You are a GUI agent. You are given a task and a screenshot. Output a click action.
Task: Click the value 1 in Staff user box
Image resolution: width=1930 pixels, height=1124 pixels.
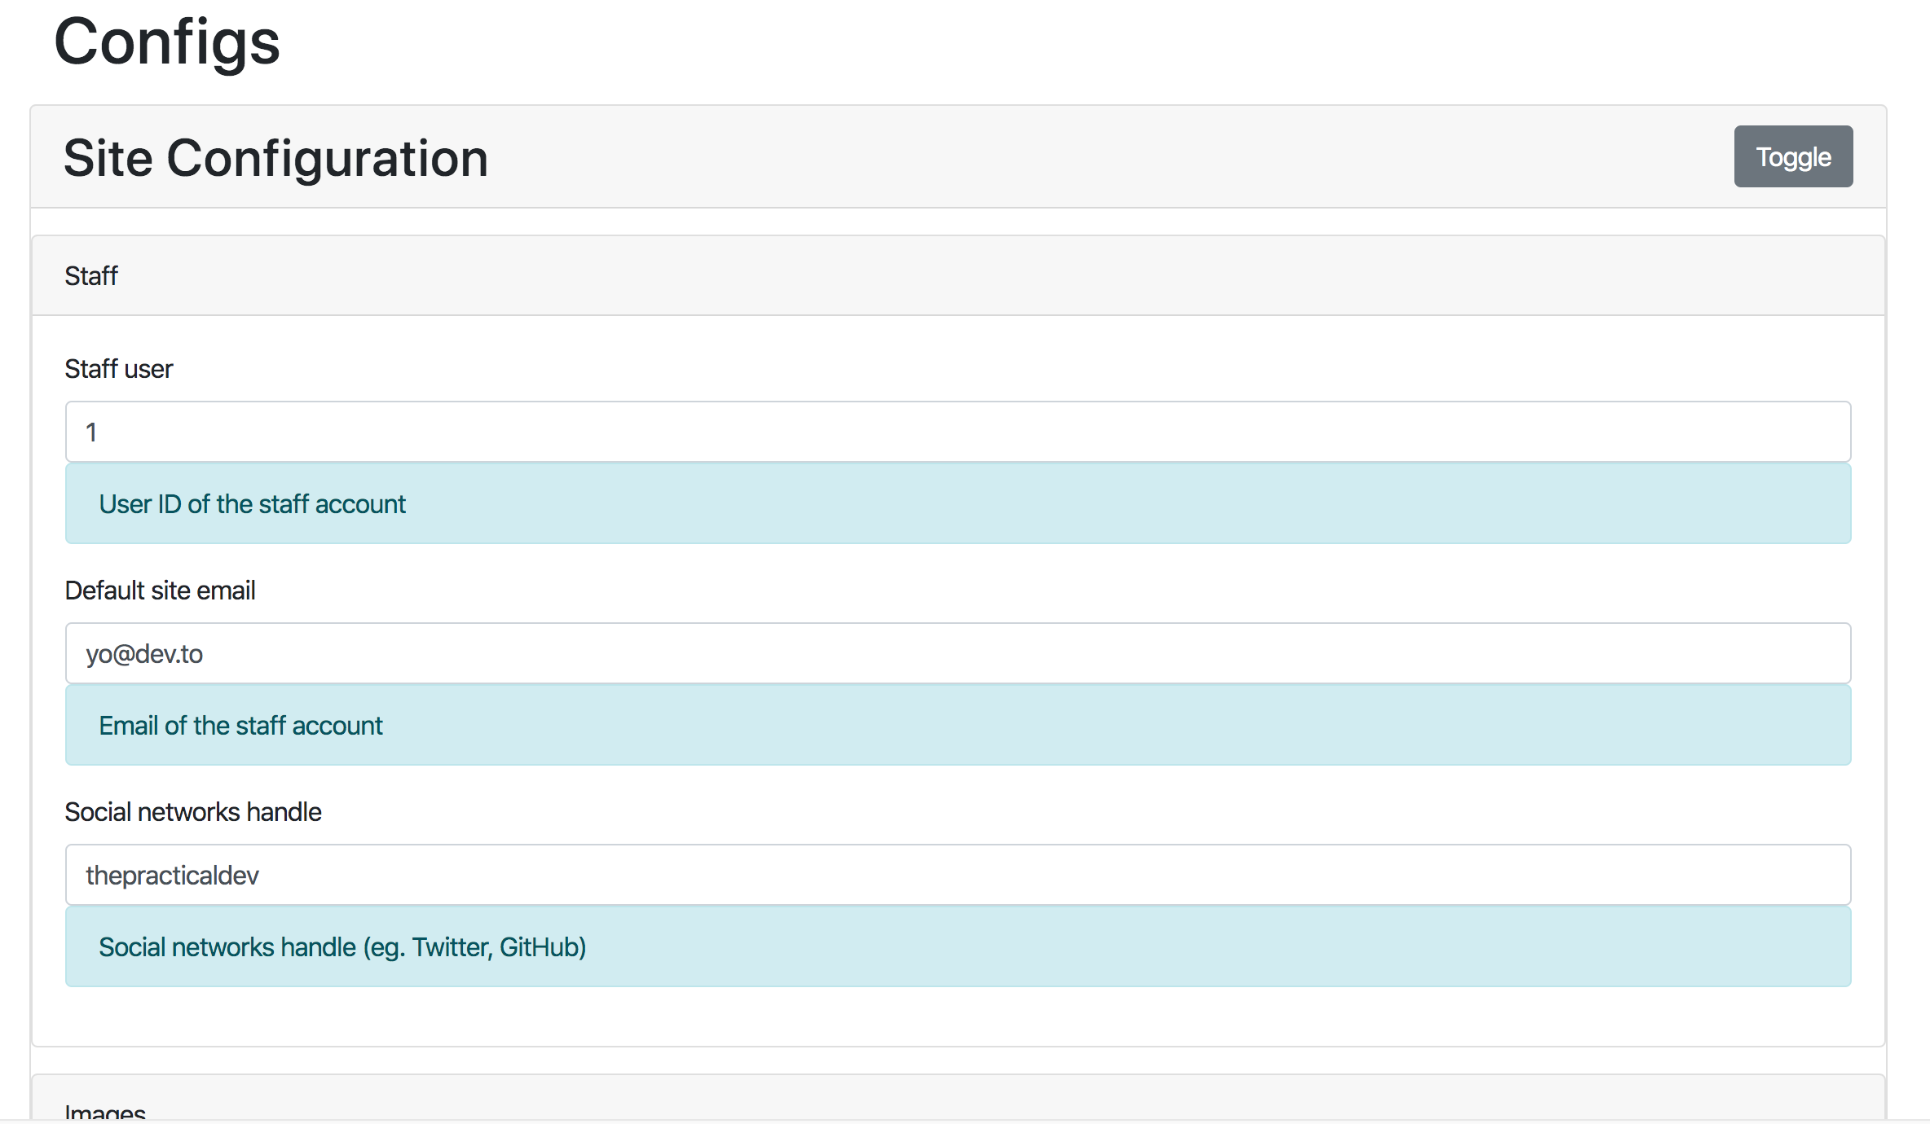[91, 432]
